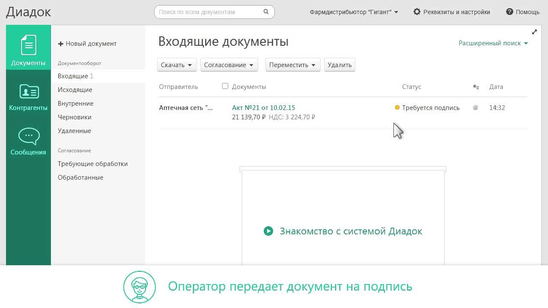The height and width of the screenshot is (308, 548).
Task: Click the Статус column header
Action: click(x=412, y=87)
